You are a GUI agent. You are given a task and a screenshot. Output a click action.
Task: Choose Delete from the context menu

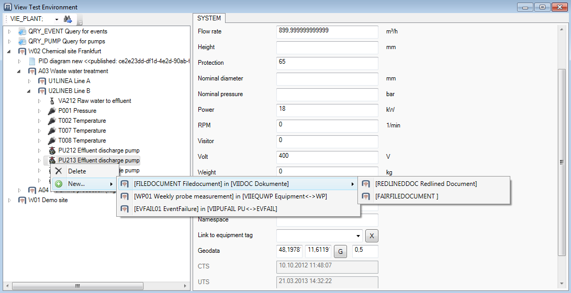click(77, 171)
